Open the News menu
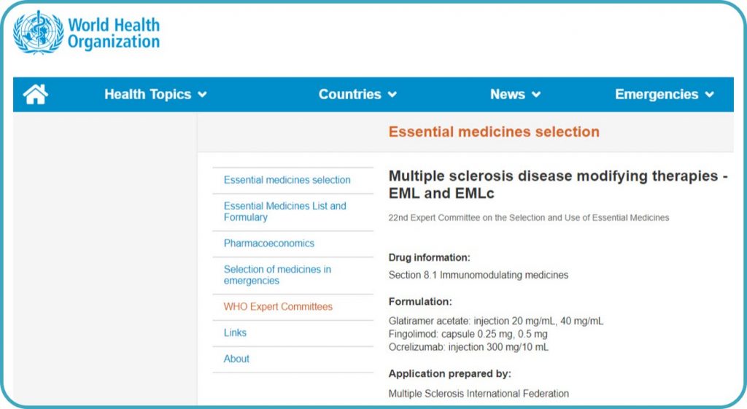This screenshot has width=747, height=409. coord(507,95)
